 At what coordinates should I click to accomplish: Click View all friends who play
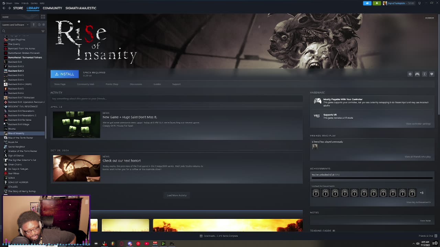pos(418,157)
